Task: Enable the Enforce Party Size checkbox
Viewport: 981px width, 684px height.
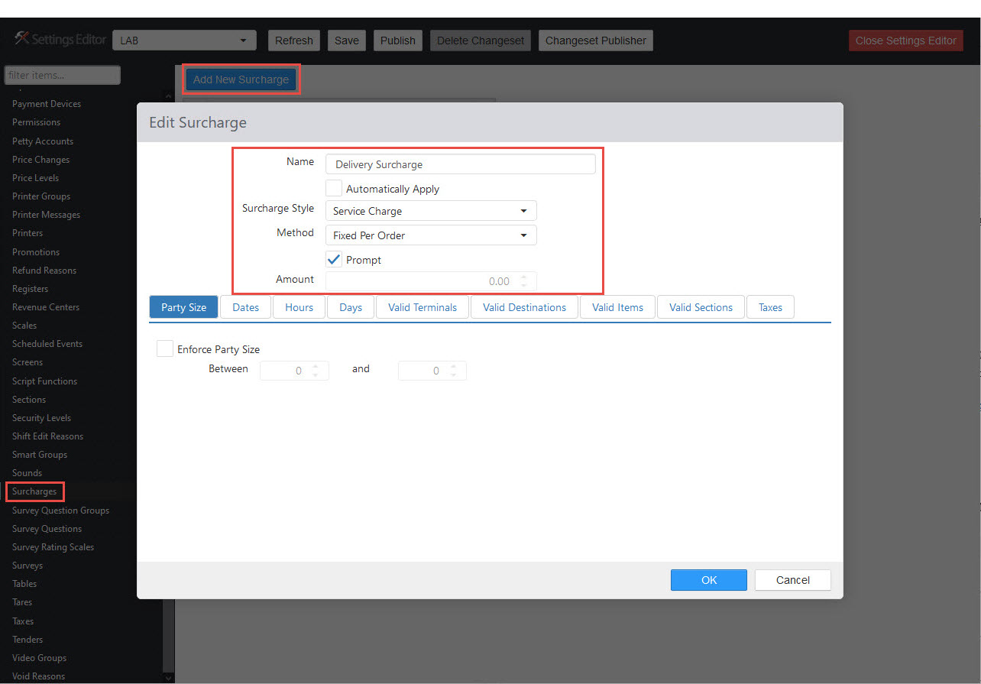Action: [164, 348]
